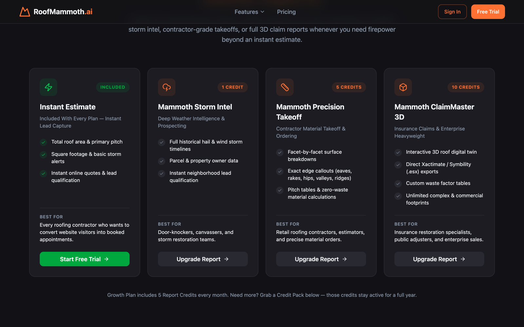Click arrow icon in Start Free Trial button
Screen dimensions: 524x327
(x=106, y=259)
